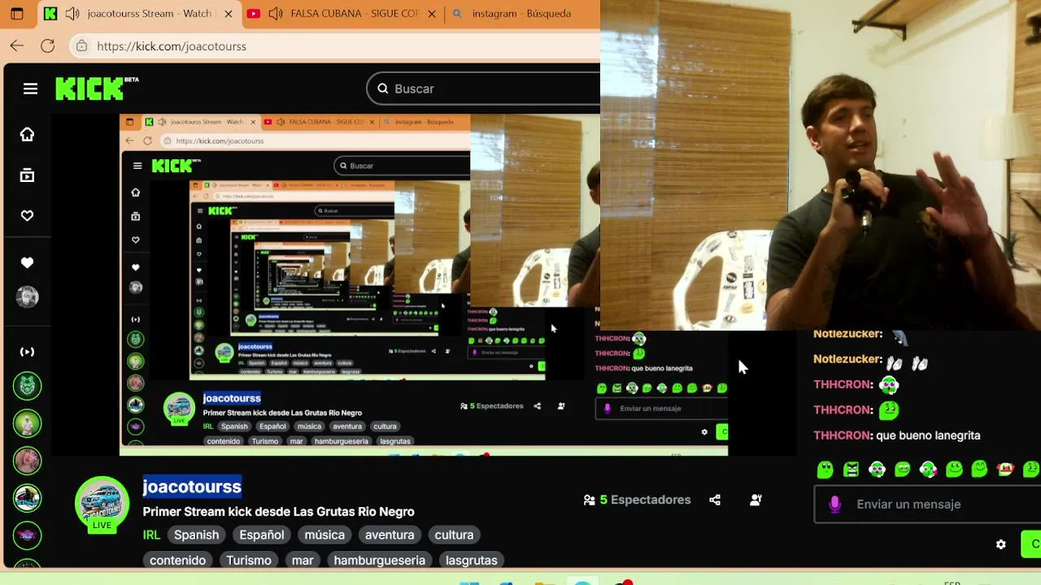Click the lasgrutas tag
Screen dimensions: 1041x585
[472, 560]
